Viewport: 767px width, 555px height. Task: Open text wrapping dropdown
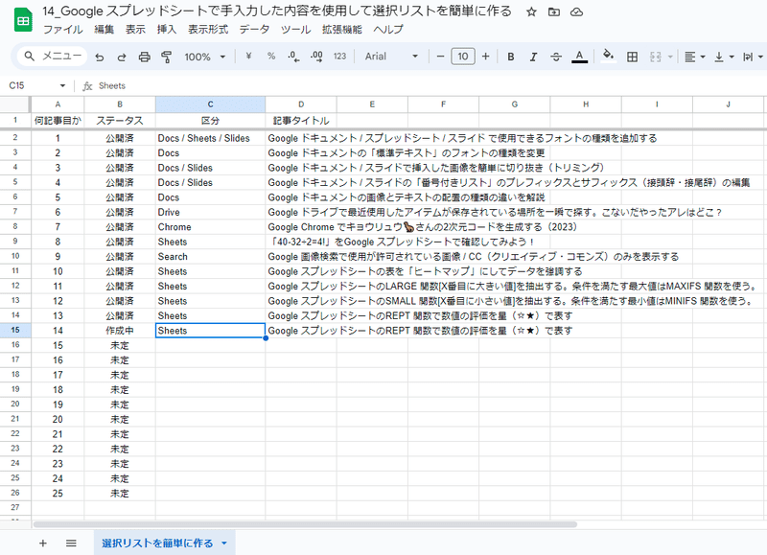click(x=753, y=57)
